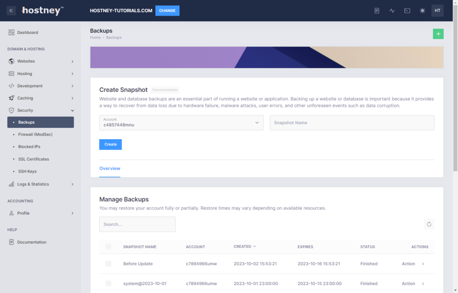Toggle light/dark theme sun icon
The width and height of the screenshot is (458, 293).
click(x=422, y=11)
